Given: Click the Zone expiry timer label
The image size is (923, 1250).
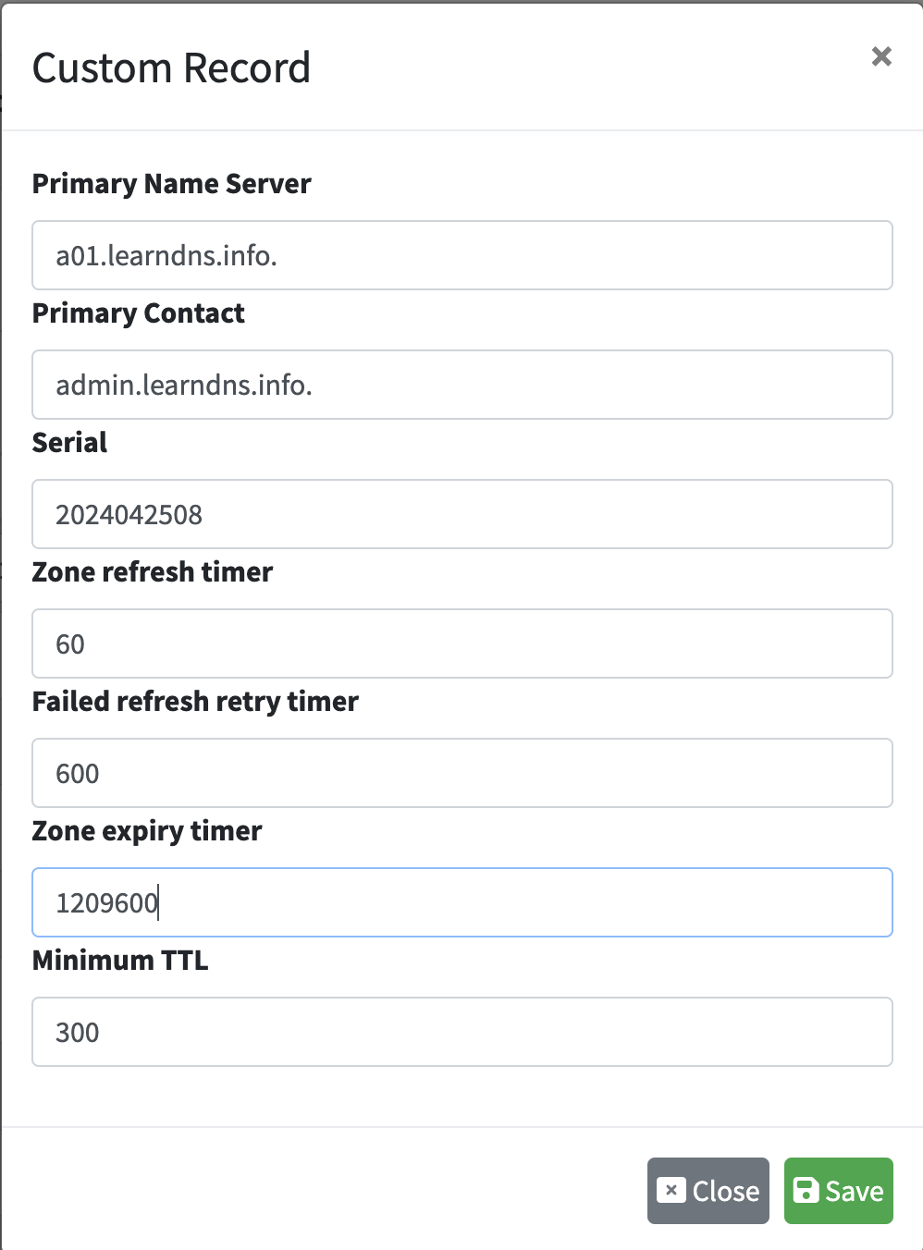Looking at the screenshot, I should click(x=147, y=831).
